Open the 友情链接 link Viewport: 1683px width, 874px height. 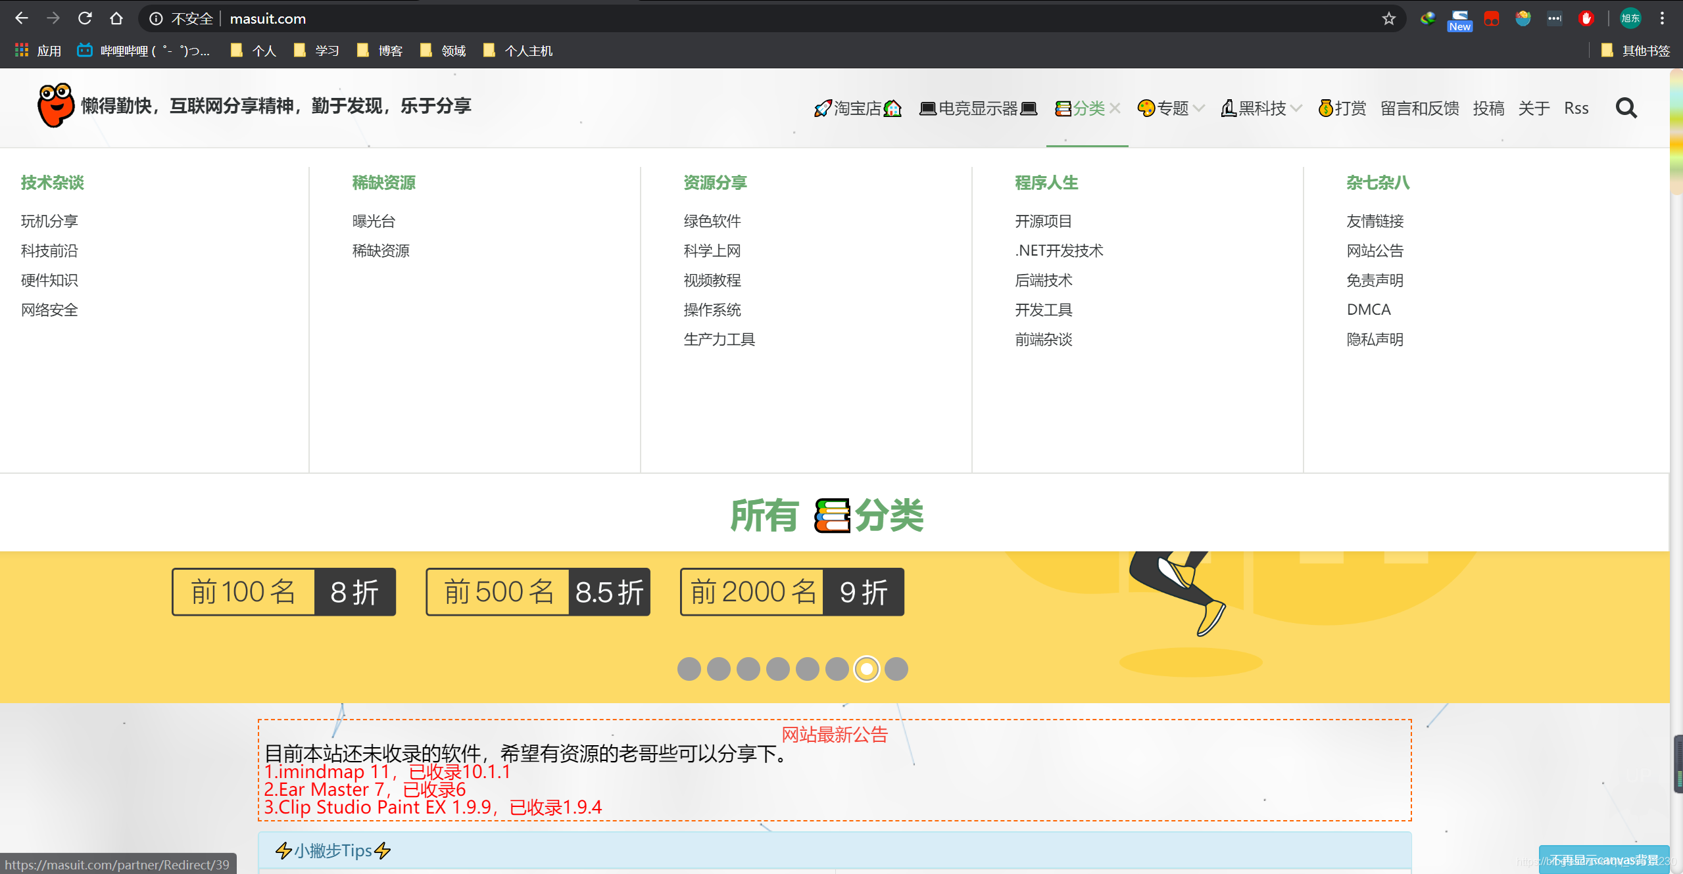tap(1374, 221)
